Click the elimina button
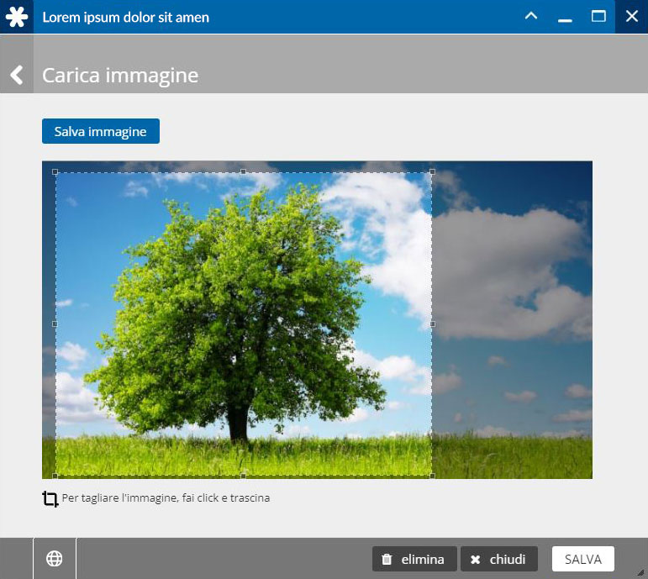 coord(414,559)
